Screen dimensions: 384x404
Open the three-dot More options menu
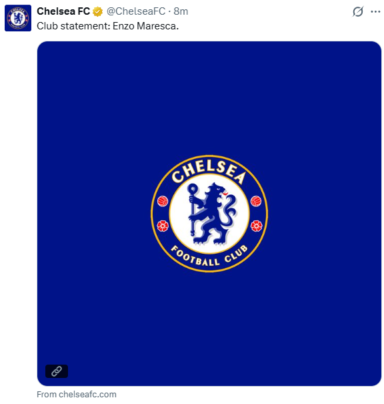pos(375,11)
